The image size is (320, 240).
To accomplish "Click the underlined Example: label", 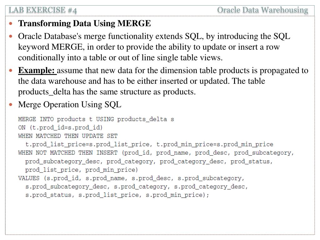I will coord(37,70).
